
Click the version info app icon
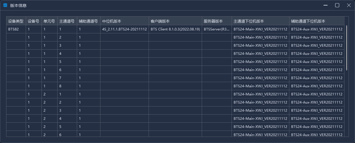click(5, 5)
